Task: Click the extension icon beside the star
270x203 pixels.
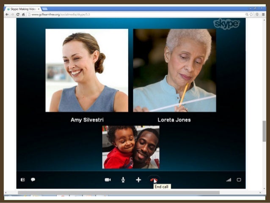Action: click(257, 14)
